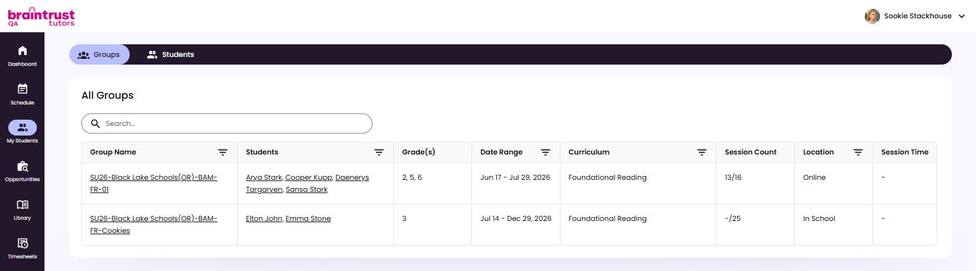Open the Location column filter

pyautogui.click(x=858, y=153)
